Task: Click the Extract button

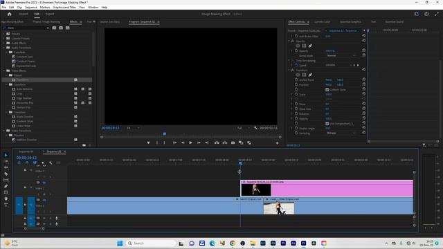Action: [224, 143]
